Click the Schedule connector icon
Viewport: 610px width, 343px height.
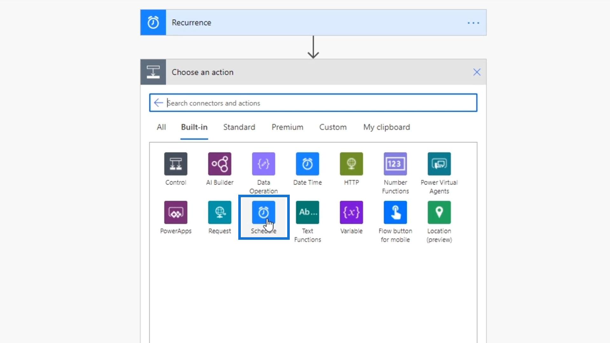pyautogui.click(x=263, y=212)
